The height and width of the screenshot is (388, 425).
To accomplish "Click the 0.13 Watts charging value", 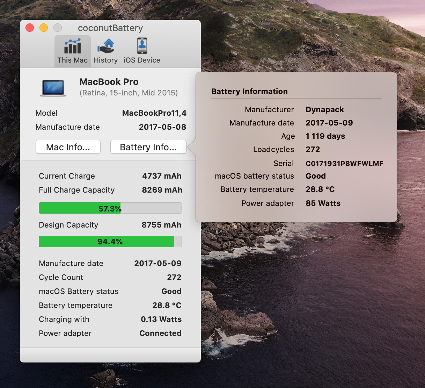I will click(x=161, y=319).
